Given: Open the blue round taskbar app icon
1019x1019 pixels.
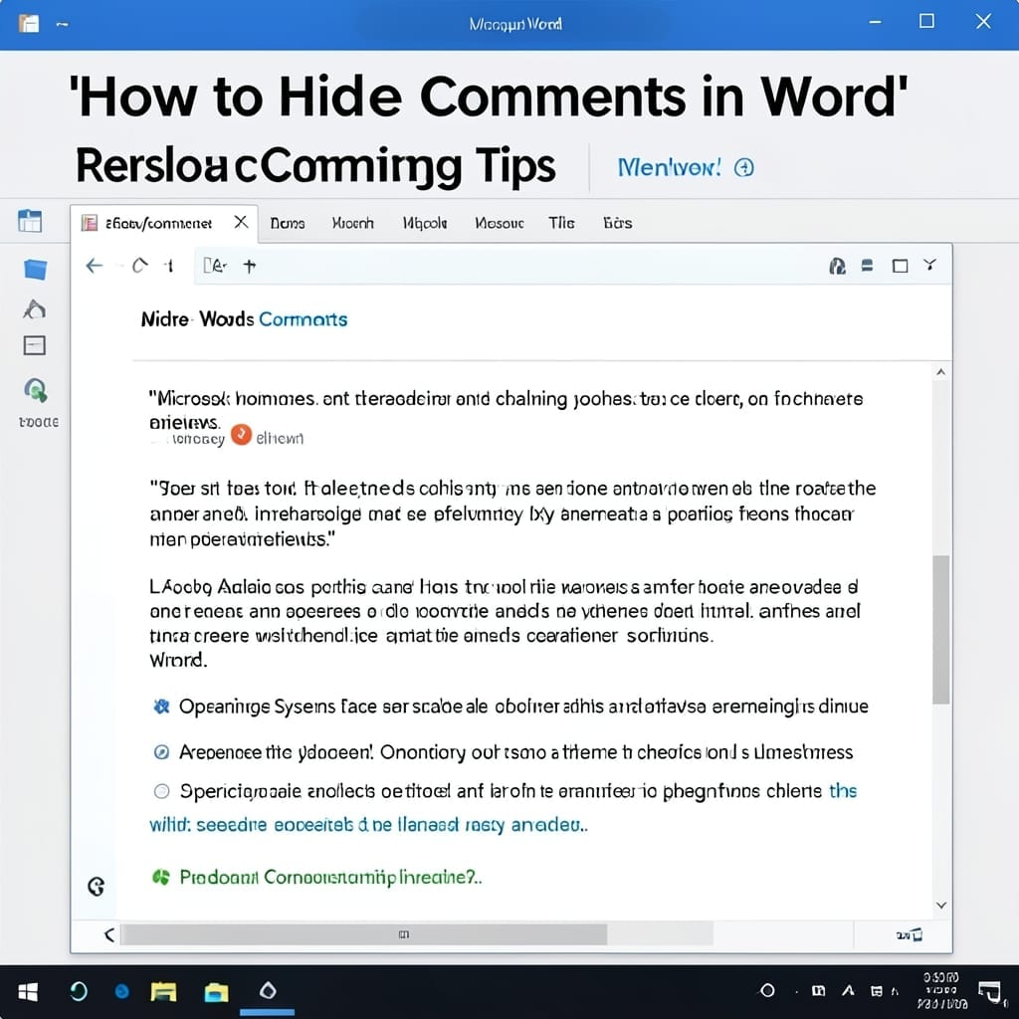Looking at the screenshot, I should tap(121, 992).
